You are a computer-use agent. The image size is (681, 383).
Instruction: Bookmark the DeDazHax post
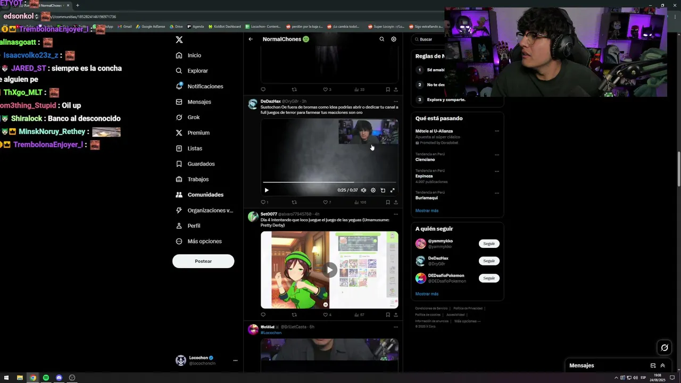388,202
